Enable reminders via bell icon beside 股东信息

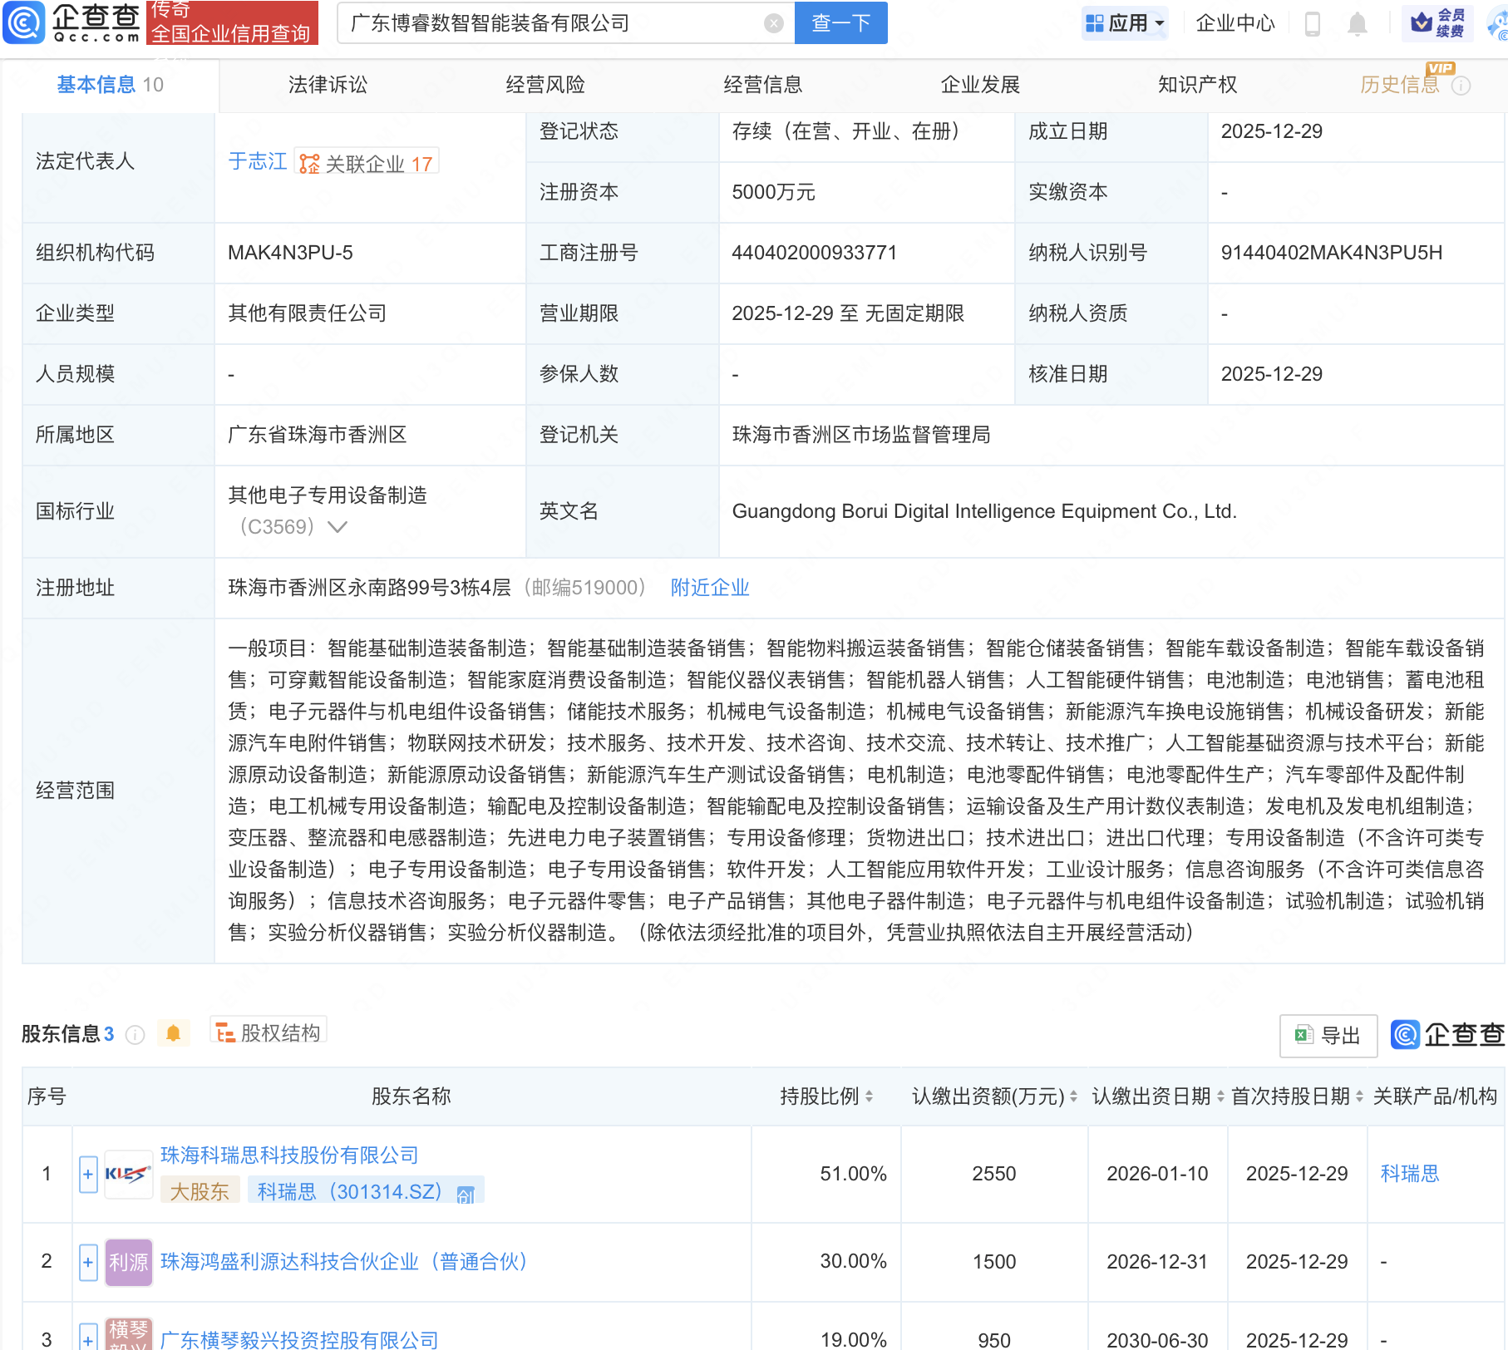174,1032
